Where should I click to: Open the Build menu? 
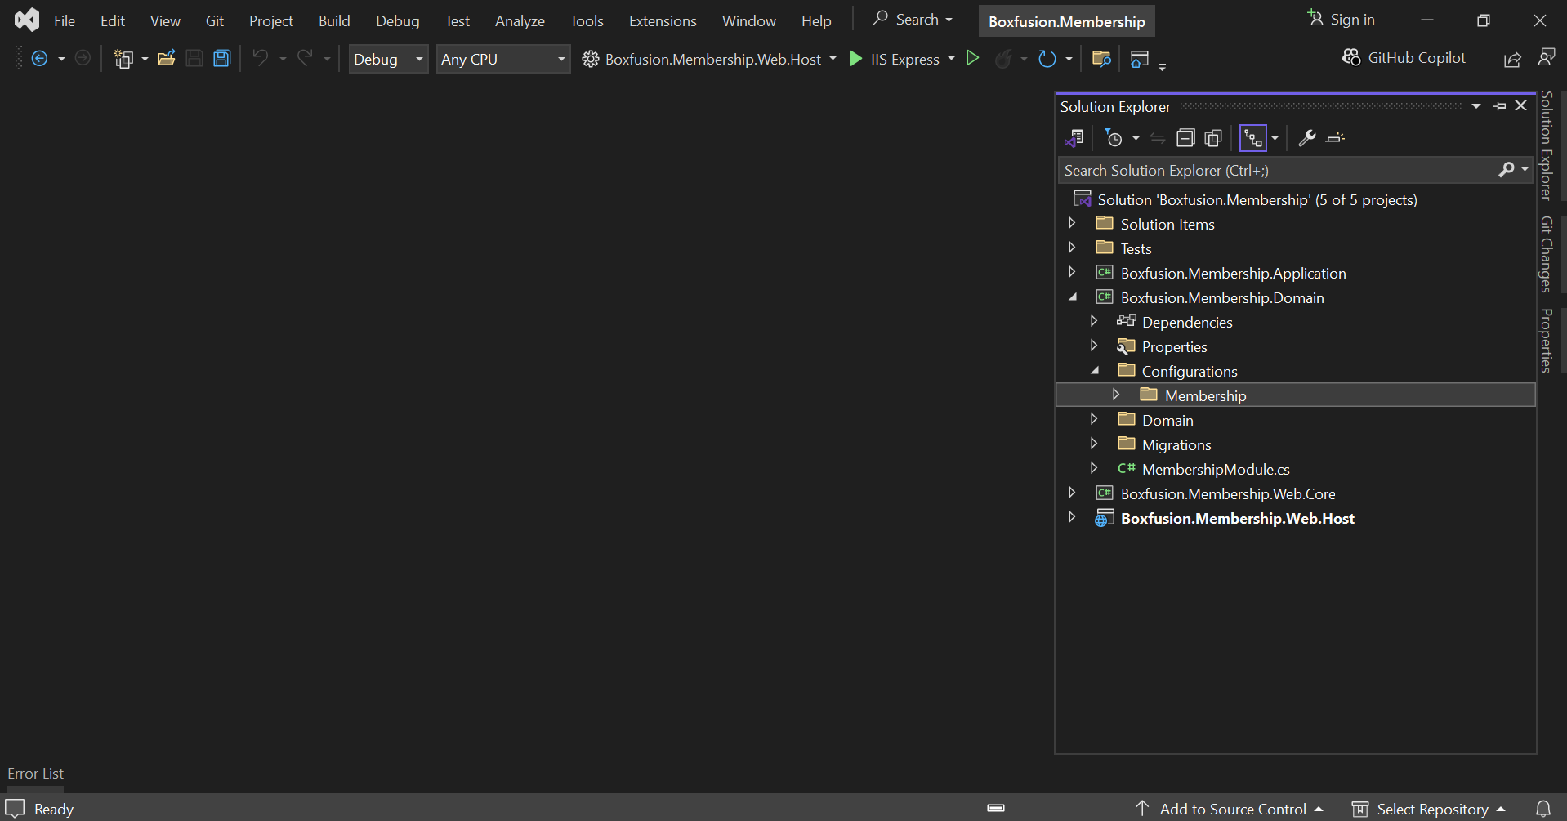(334, 20)
